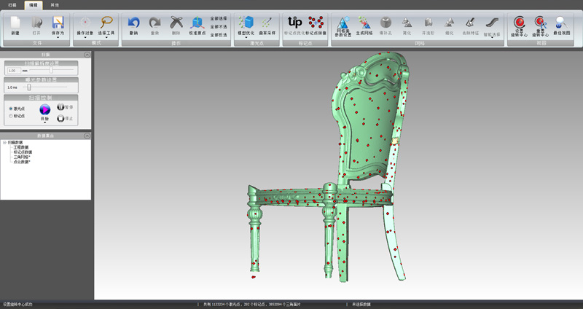Collapse the 扫描数据 tree node
583x309 pixels.
[x=4, y=142]
